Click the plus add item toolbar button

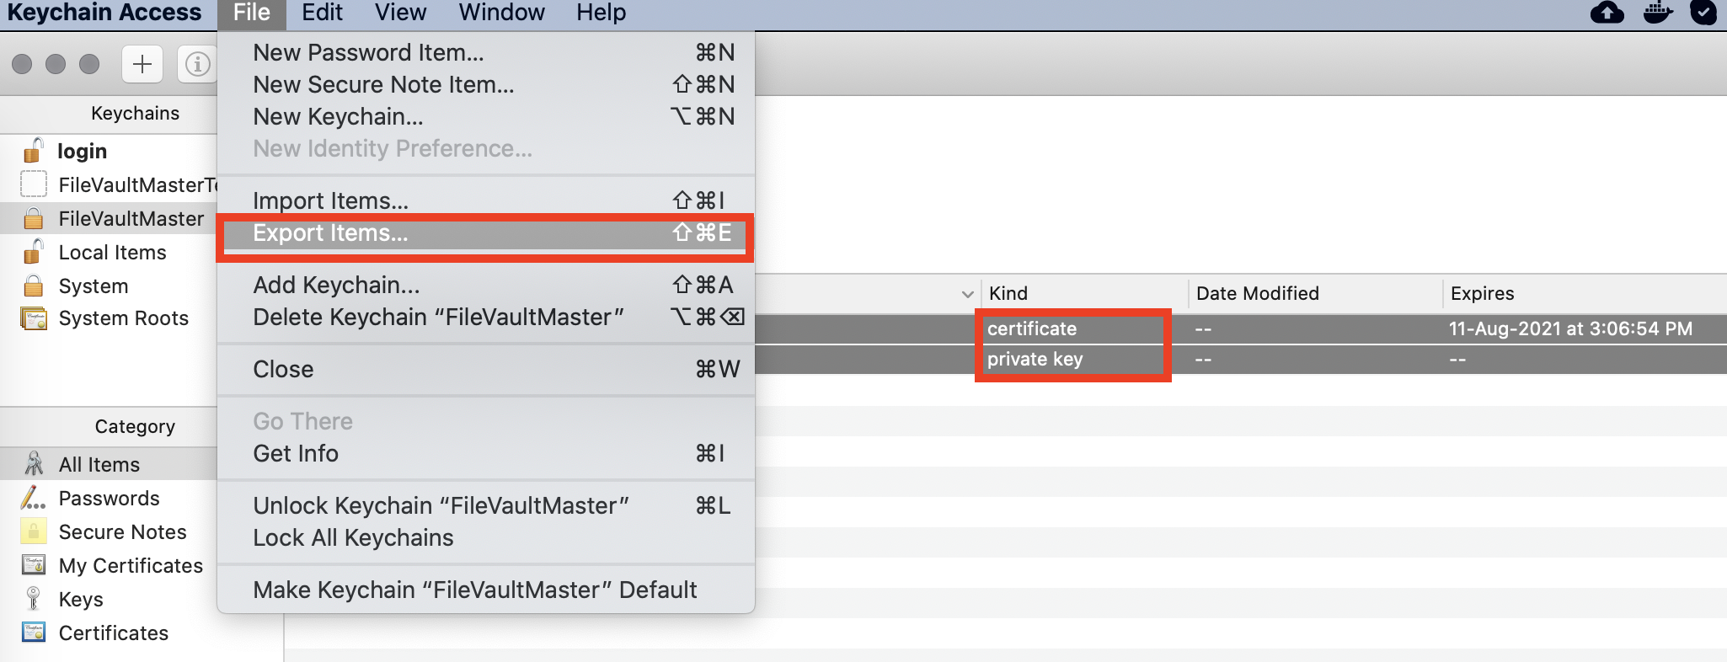[142, 64]
